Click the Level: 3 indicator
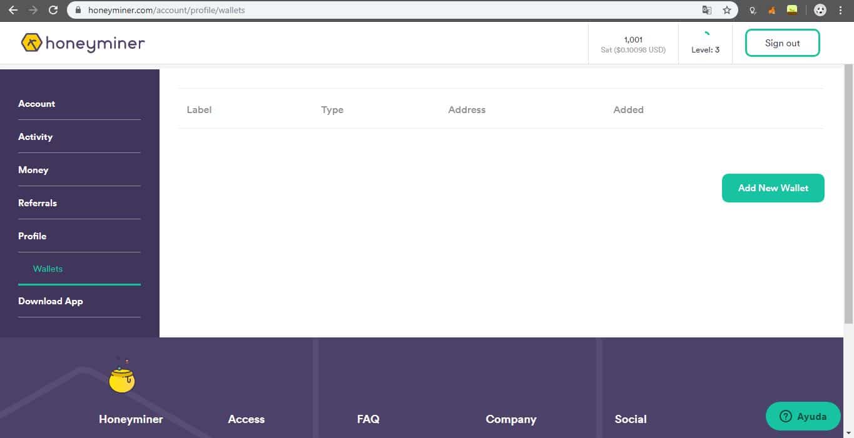 tap(705, 44)
